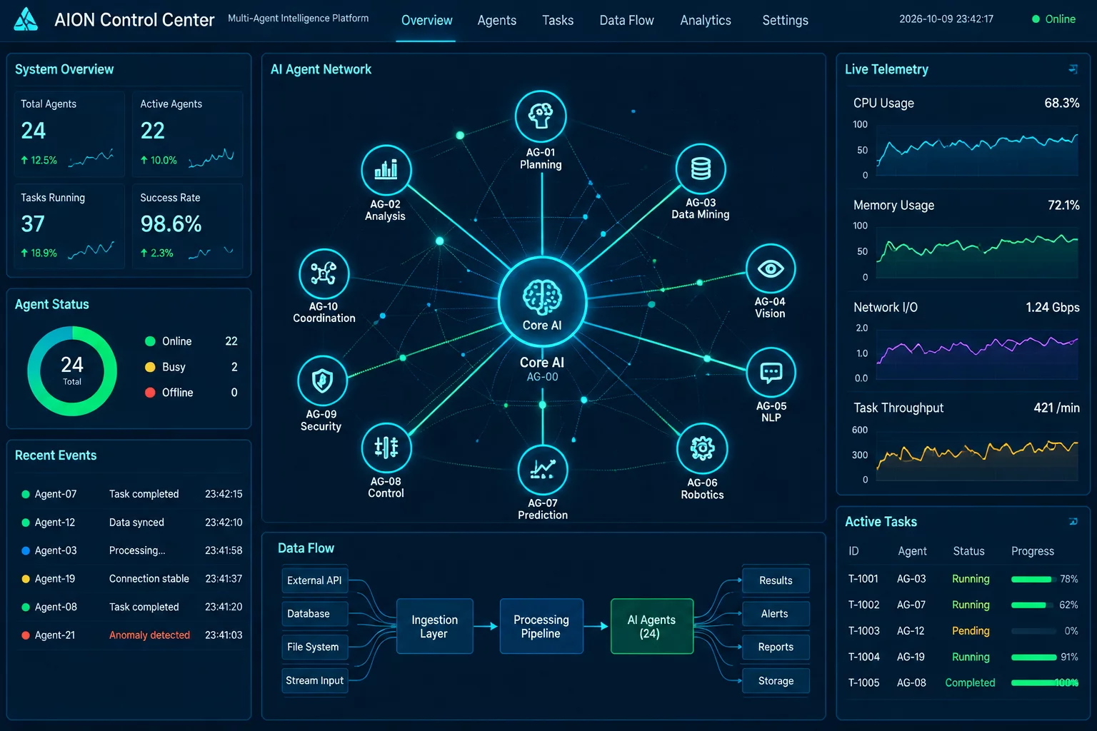Image resolution: width=1097 pixels, height=731 pixels.
Task: Click the central Core AI brain node
Action: point(542,301)
